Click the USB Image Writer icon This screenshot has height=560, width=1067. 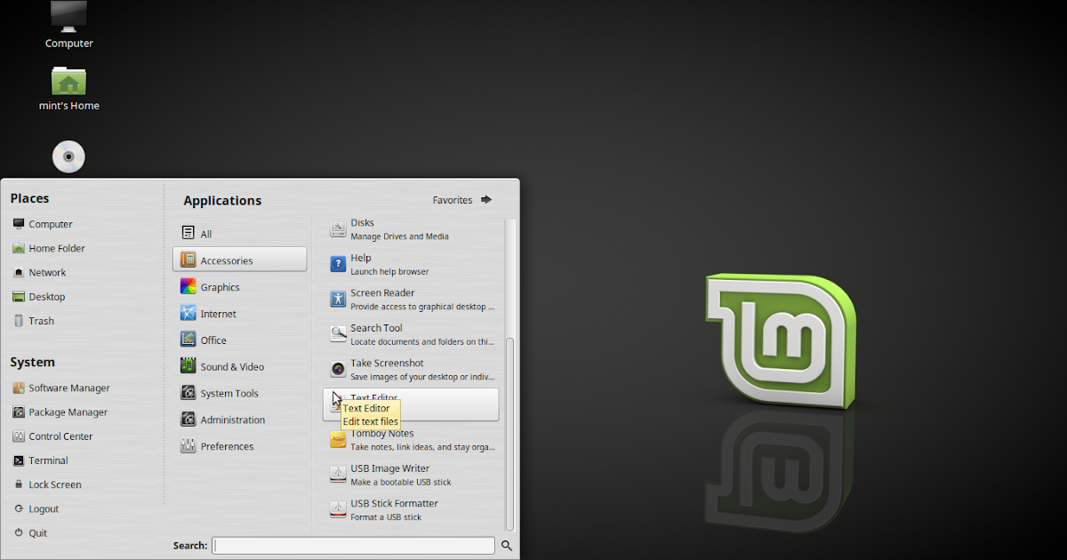(338, 474)
